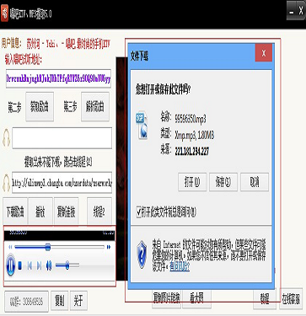Click the song address input field
The height and width of the screenshot is (316, 306).
coord(58,78)
